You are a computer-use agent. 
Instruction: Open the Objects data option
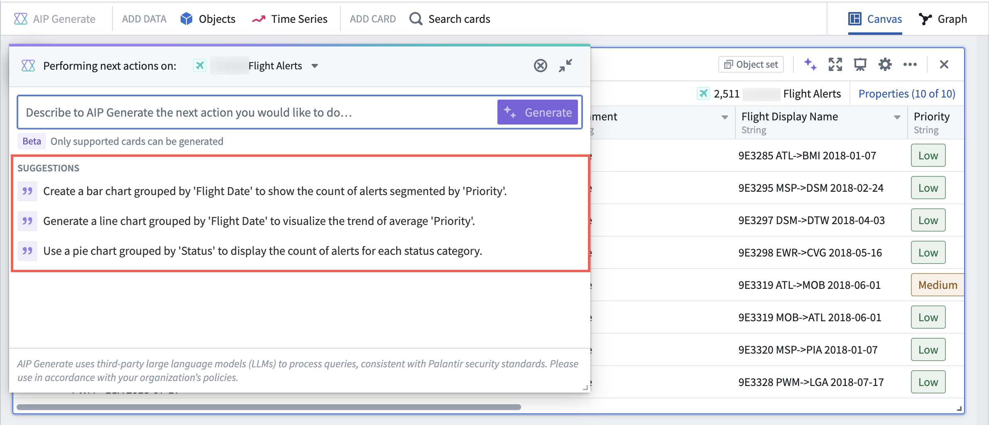(x=208, y=19)
